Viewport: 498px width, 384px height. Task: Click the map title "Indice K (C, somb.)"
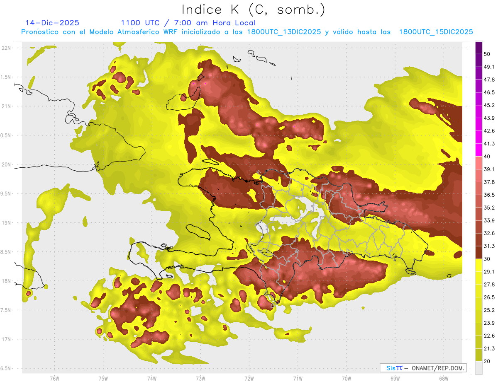click(253, 10)
